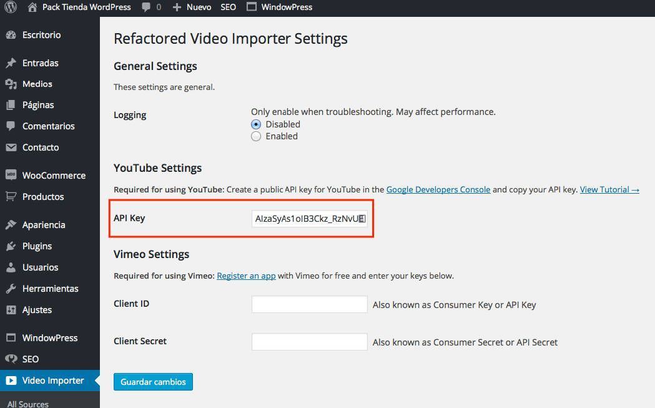Open WindowPress menu in admin bar
Viewport: 655px width, 408px height.
[x=287, y=7]
